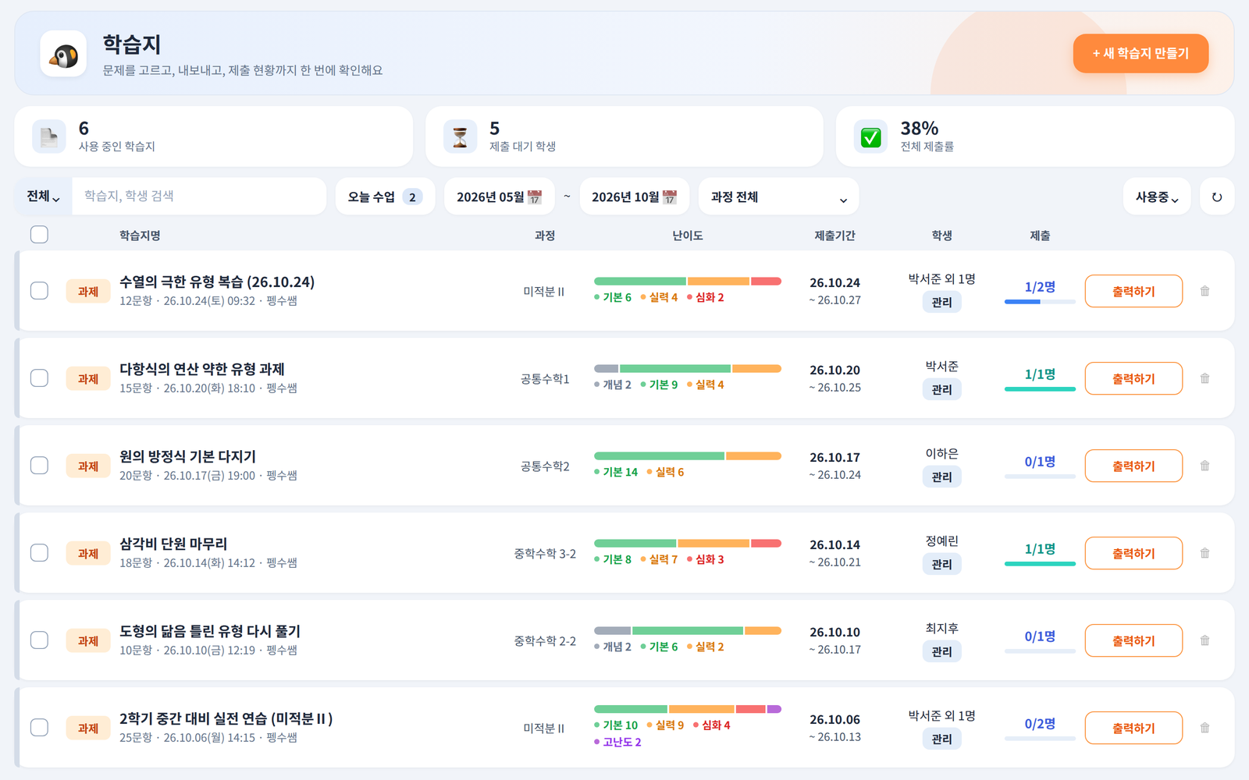Viewport: 1249px width, 780px height.
Task: Click 출력하기 for 2학기 중간 대비 실전 연습
Action: tap(1133, 728)
